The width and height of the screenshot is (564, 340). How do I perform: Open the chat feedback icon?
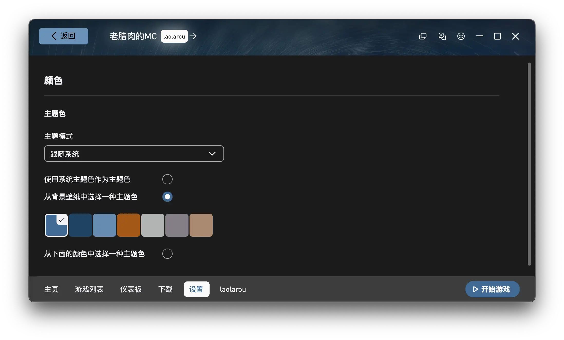tap(442, 36)
